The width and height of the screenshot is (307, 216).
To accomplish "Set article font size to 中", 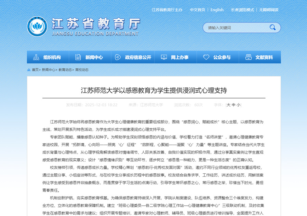I will (233, 105).
